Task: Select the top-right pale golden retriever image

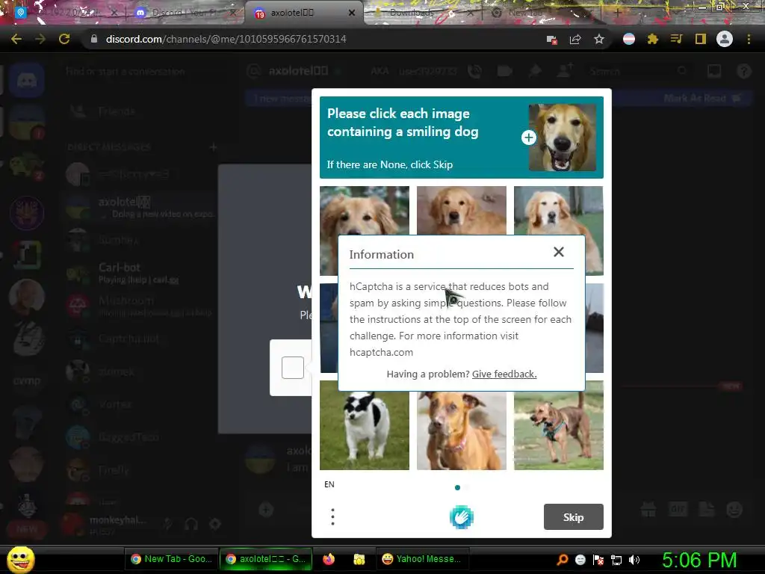Action: [x=559, y=210]
